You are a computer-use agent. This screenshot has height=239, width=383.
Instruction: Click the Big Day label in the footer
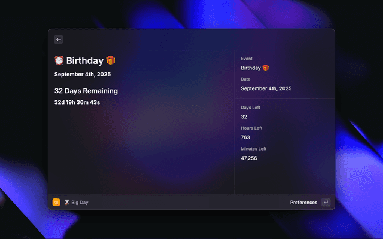click(x=80, y=203)
